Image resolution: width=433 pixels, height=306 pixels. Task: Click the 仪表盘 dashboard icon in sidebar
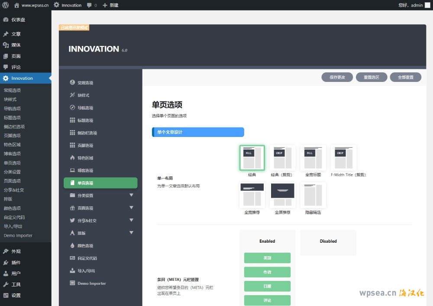pos(6,20)
